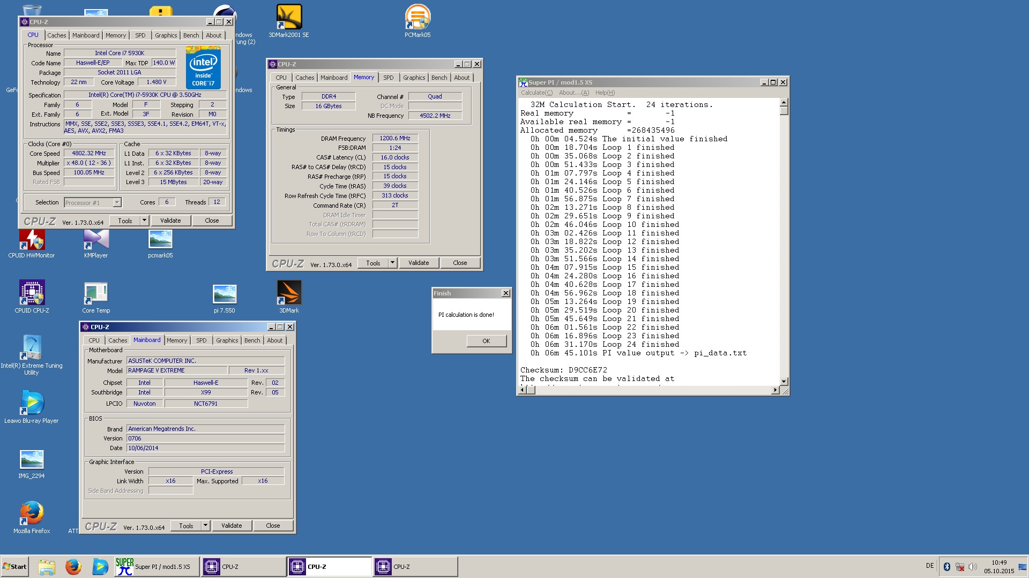Click the Intel Core i7 5930K name field

(x=120, y=53)
